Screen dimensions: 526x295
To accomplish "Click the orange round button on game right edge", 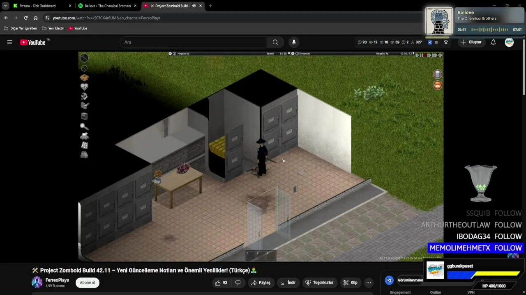I will click(438, 85).
